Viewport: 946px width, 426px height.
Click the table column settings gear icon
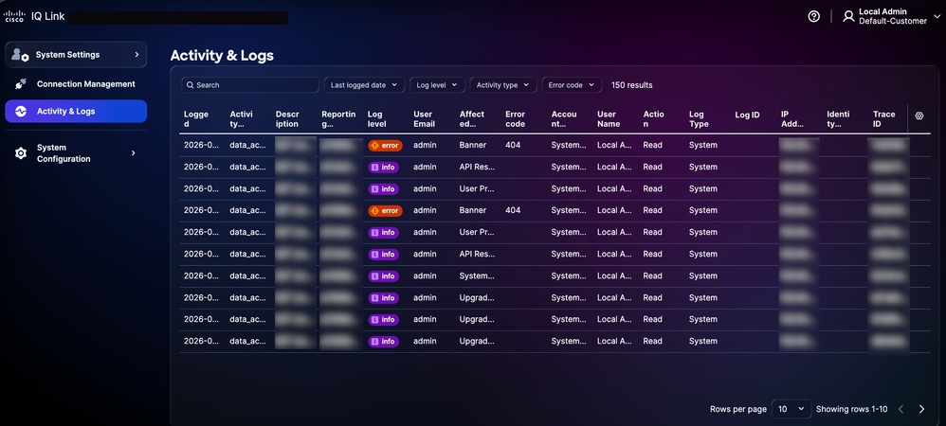[919, 115]
